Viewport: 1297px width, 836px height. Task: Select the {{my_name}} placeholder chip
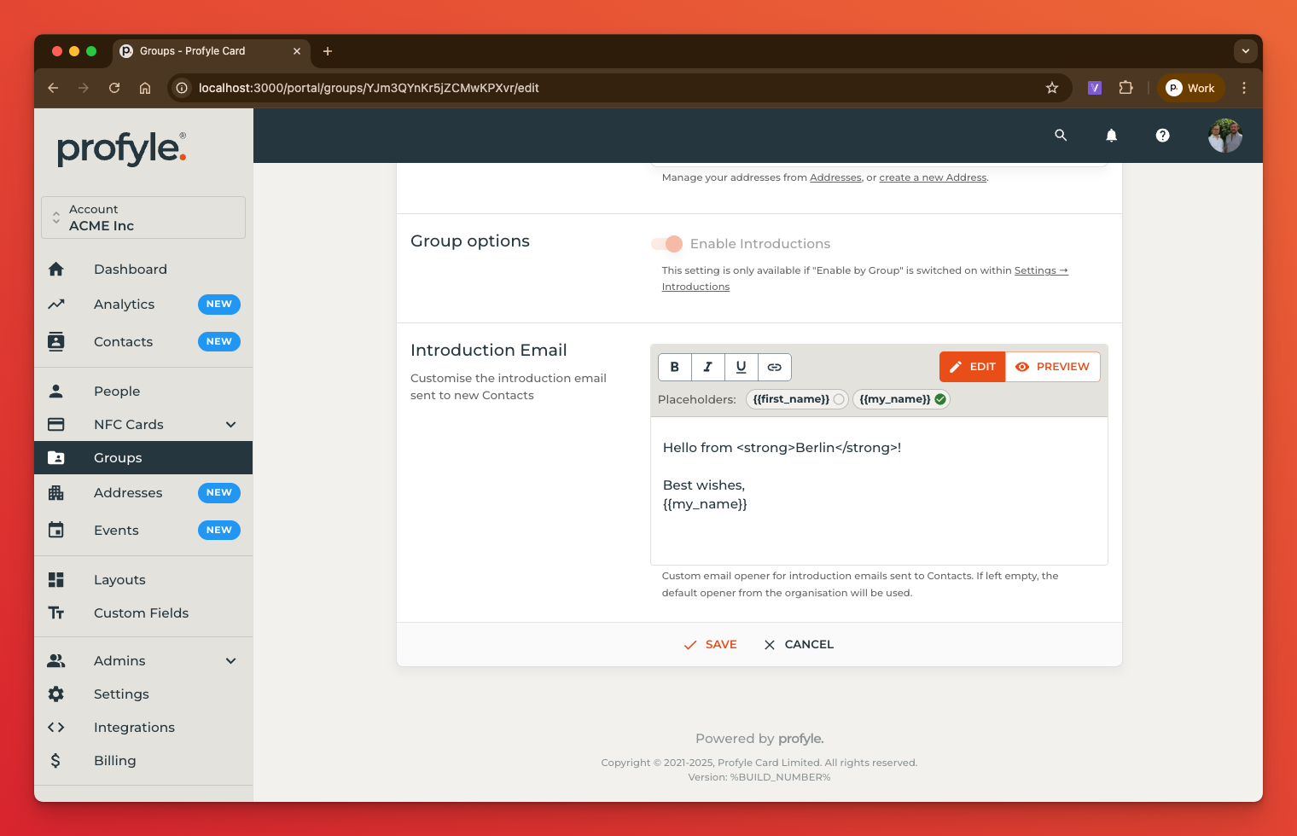coord(900,399)
